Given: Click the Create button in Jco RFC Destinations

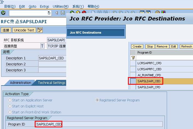Looking at the screenshot, I should (x=137, y=46).
